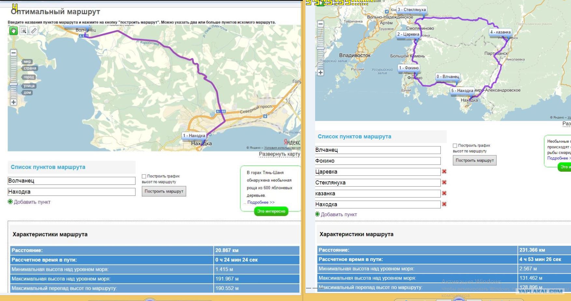Delete the Стеклянуха route point
Screen dimensions: 571x301
(444, 182)
